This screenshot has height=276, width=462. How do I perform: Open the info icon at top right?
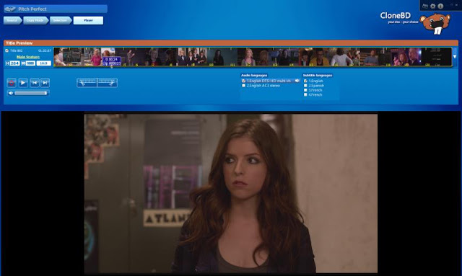440,6
